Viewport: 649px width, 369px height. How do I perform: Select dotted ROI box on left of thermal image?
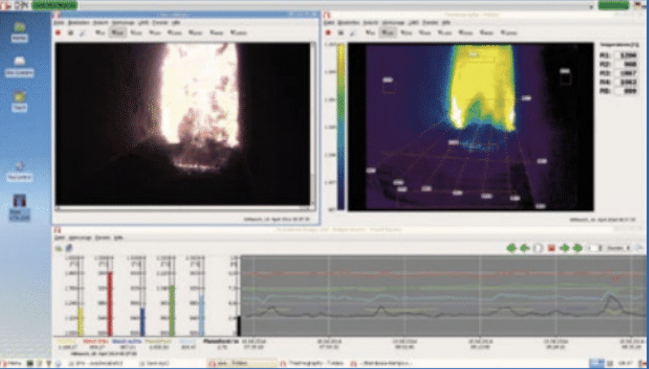coord(388,88)
